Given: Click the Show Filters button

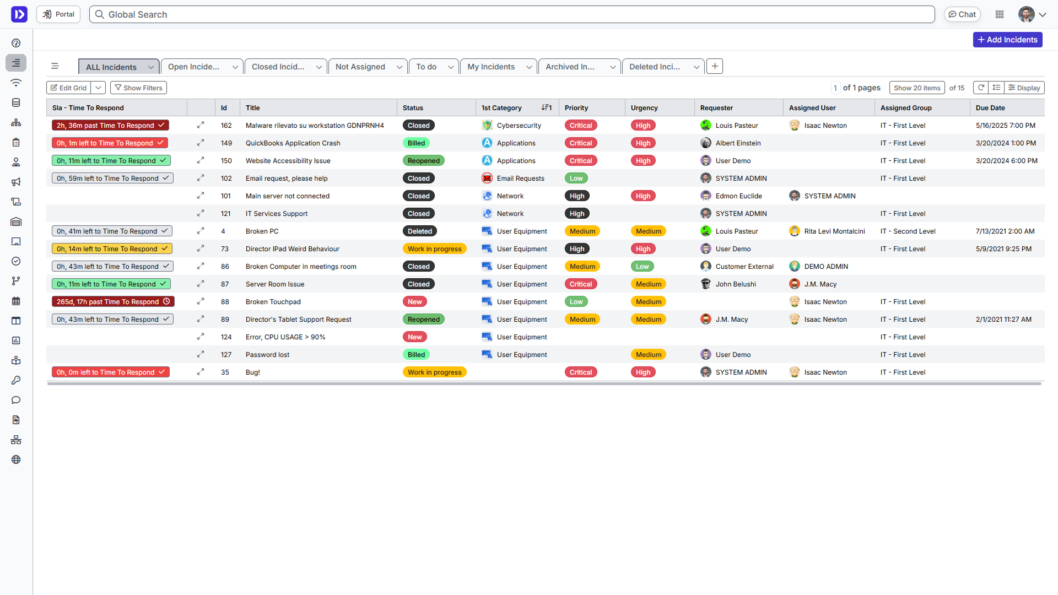Looking at the screenshot, I should click(138, 88).
